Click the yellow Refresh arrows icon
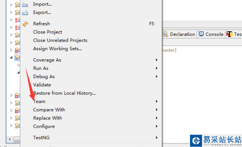Screen dimensions: 242x147 click(25, 24)
